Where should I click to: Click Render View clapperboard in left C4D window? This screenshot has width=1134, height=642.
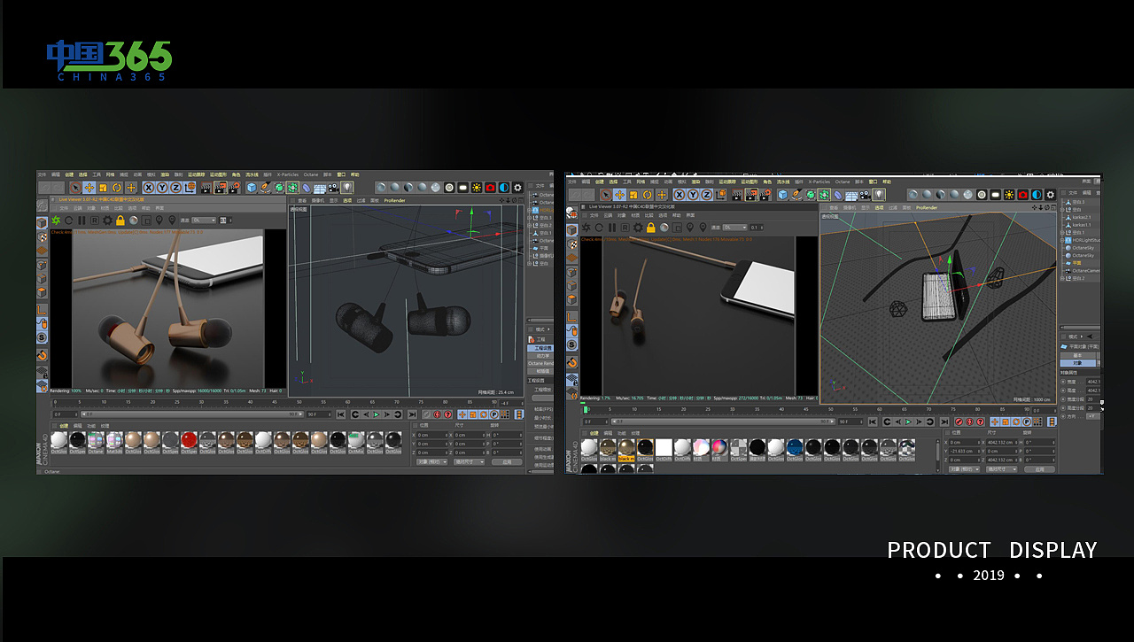[x=206, y=188]
